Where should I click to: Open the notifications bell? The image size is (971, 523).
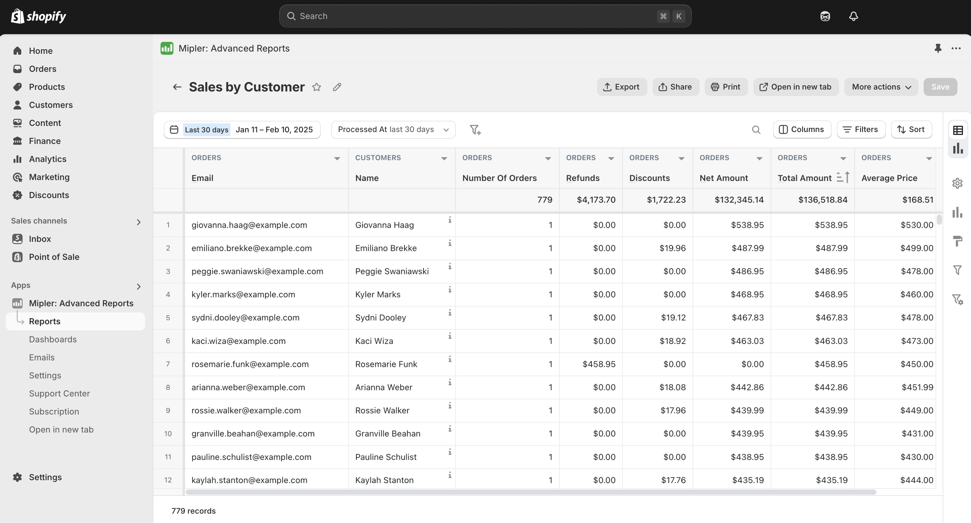(x=853, y=16)
